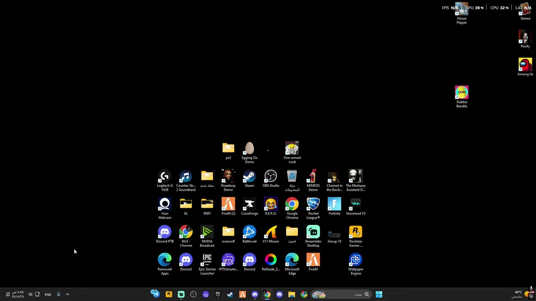Select the Streamlabs Desktop shortcut icon
536x301 pixels.
tap(313, 237)
